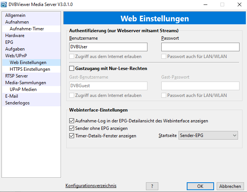Image resolution: width=247 pixels, height=192 pixels.
Task: Focus the Passwort input field
Action: (200, 47)
